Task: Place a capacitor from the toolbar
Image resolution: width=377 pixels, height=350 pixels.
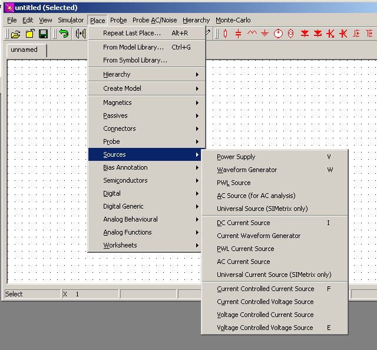Action: point(238,34)
